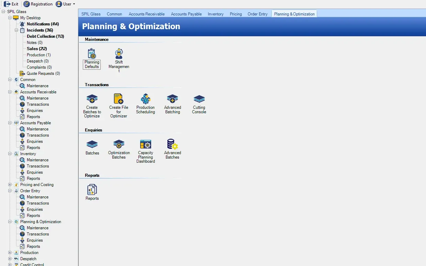Screen dimensions: 426x266
Task: Select Transactions under Planning & Optimization
Action: coord(38,234)
